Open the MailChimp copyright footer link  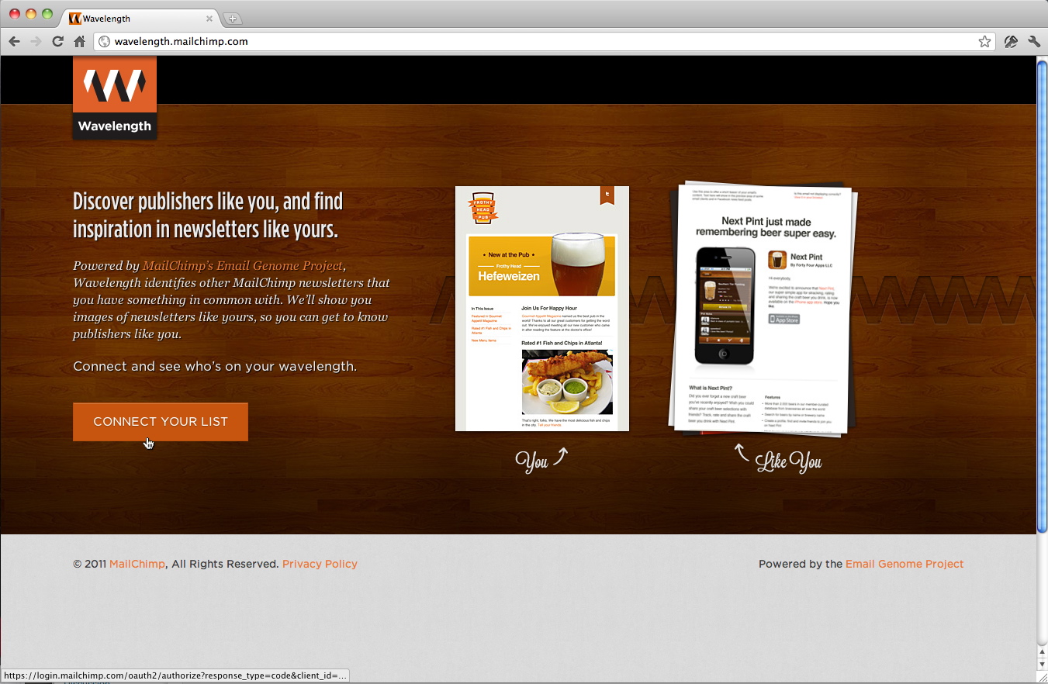(x=137, y=564)
